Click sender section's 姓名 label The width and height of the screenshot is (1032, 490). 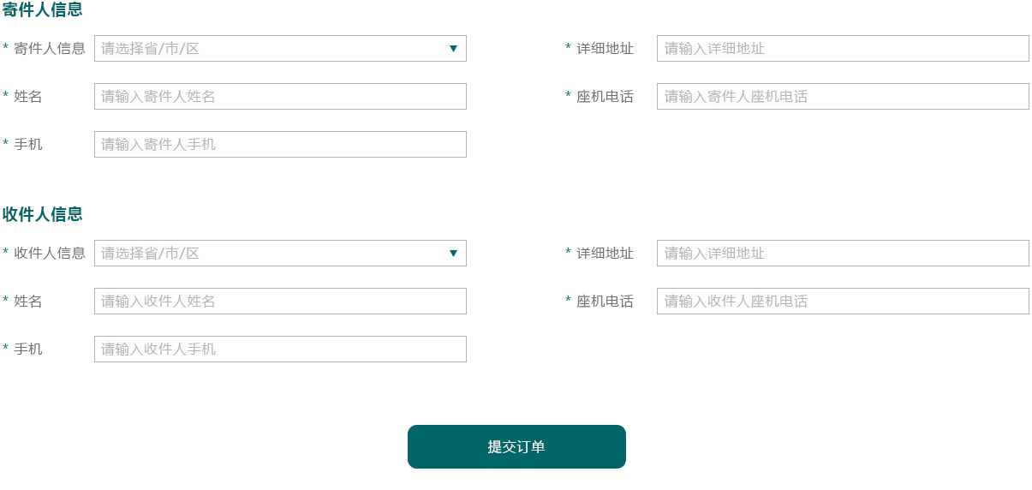pos(28,97)
